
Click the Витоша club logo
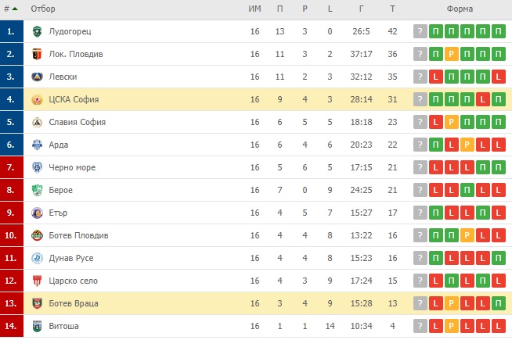point(38,326)
